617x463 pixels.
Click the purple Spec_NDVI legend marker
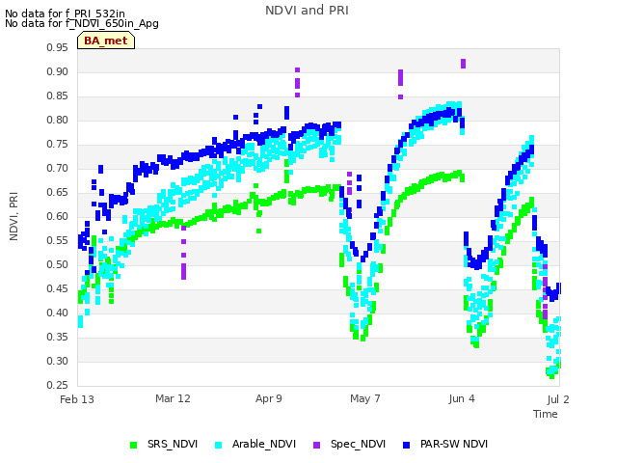point(316,445)
